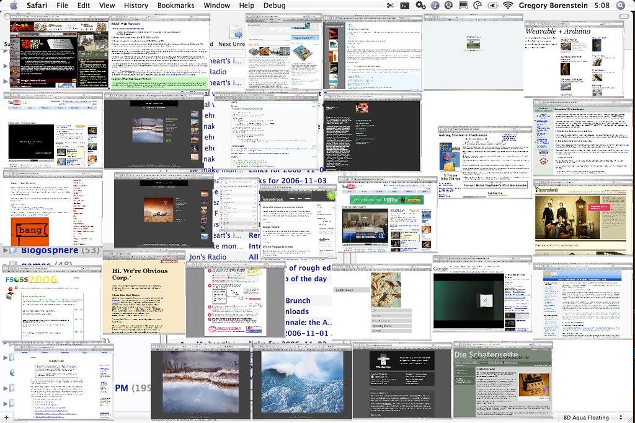Viewport: 635px width, 423px height.
Task: Open the Bookmarks menu
Action: point(175,6)
